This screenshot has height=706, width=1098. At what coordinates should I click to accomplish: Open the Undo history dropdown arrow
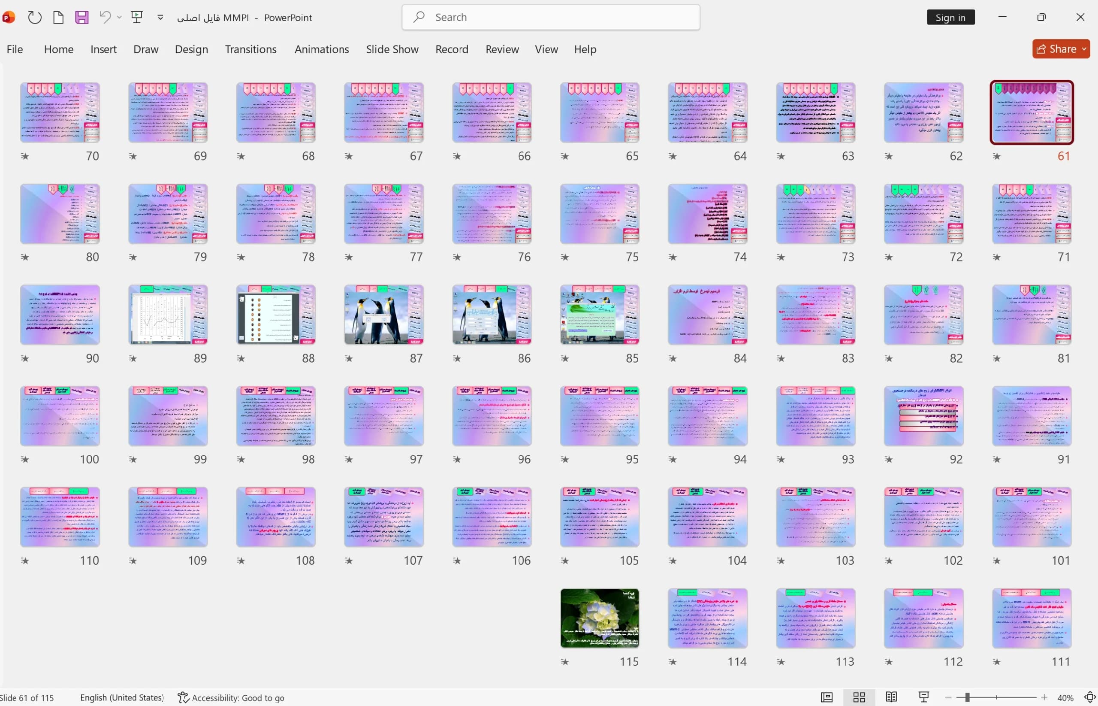tap(119, 18)
